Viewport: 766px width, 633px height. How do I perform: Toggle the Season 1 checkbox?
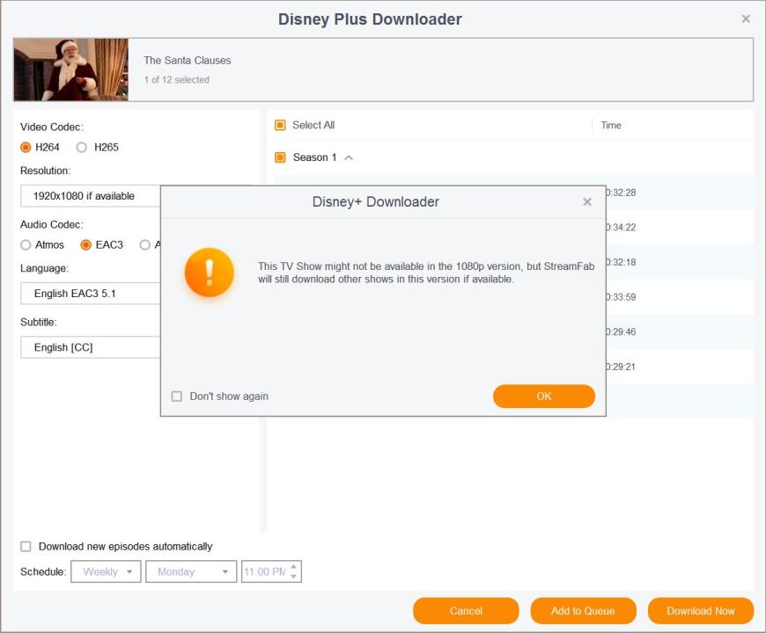click(x=280, y=157)
